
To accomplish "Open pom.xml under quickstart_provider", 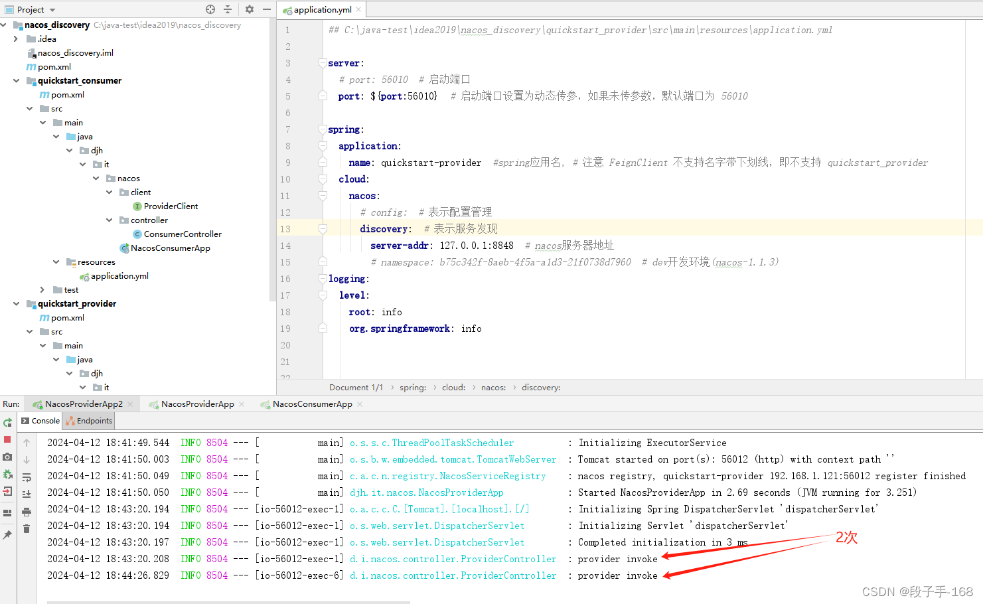I will (67, 318).
